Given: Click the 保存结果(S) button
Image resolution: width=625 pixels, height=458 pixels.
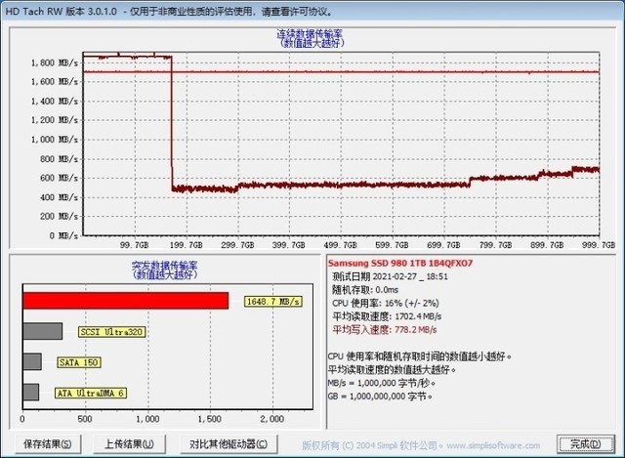Looking at the screenshot, I should [x=48, y=444].
